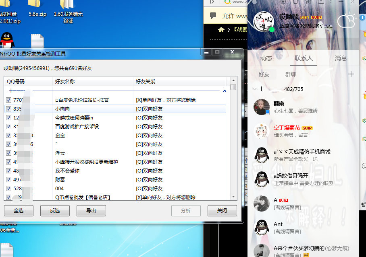The height and width of the screenshot is (257, 366).
Task: Open avatar of contact A with VIP
Action: (x=262, y=204)
